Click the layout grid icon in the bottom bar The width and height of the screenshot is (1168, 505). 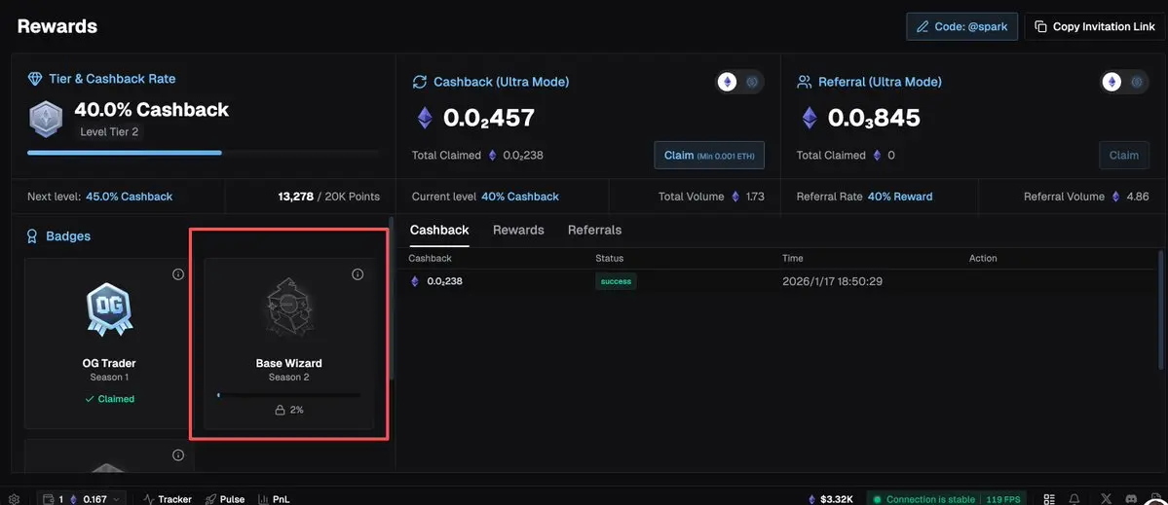pos(1049,499)
